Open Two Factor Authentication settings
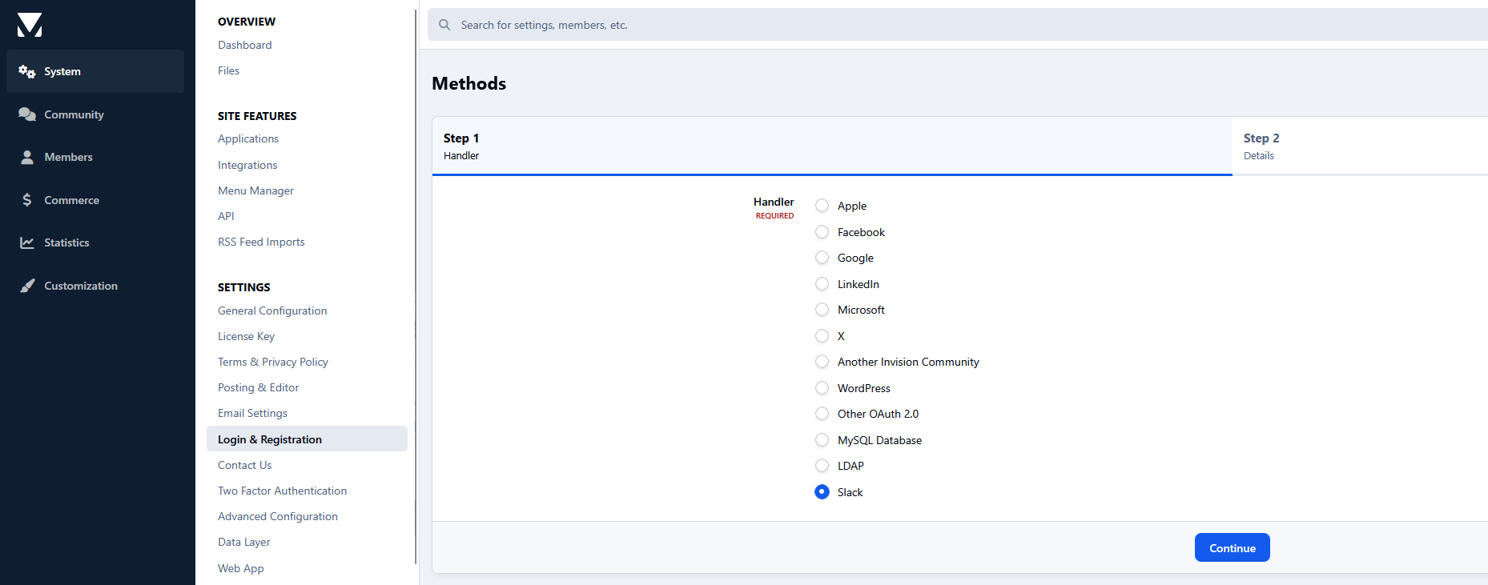 (x=282, y=491)
